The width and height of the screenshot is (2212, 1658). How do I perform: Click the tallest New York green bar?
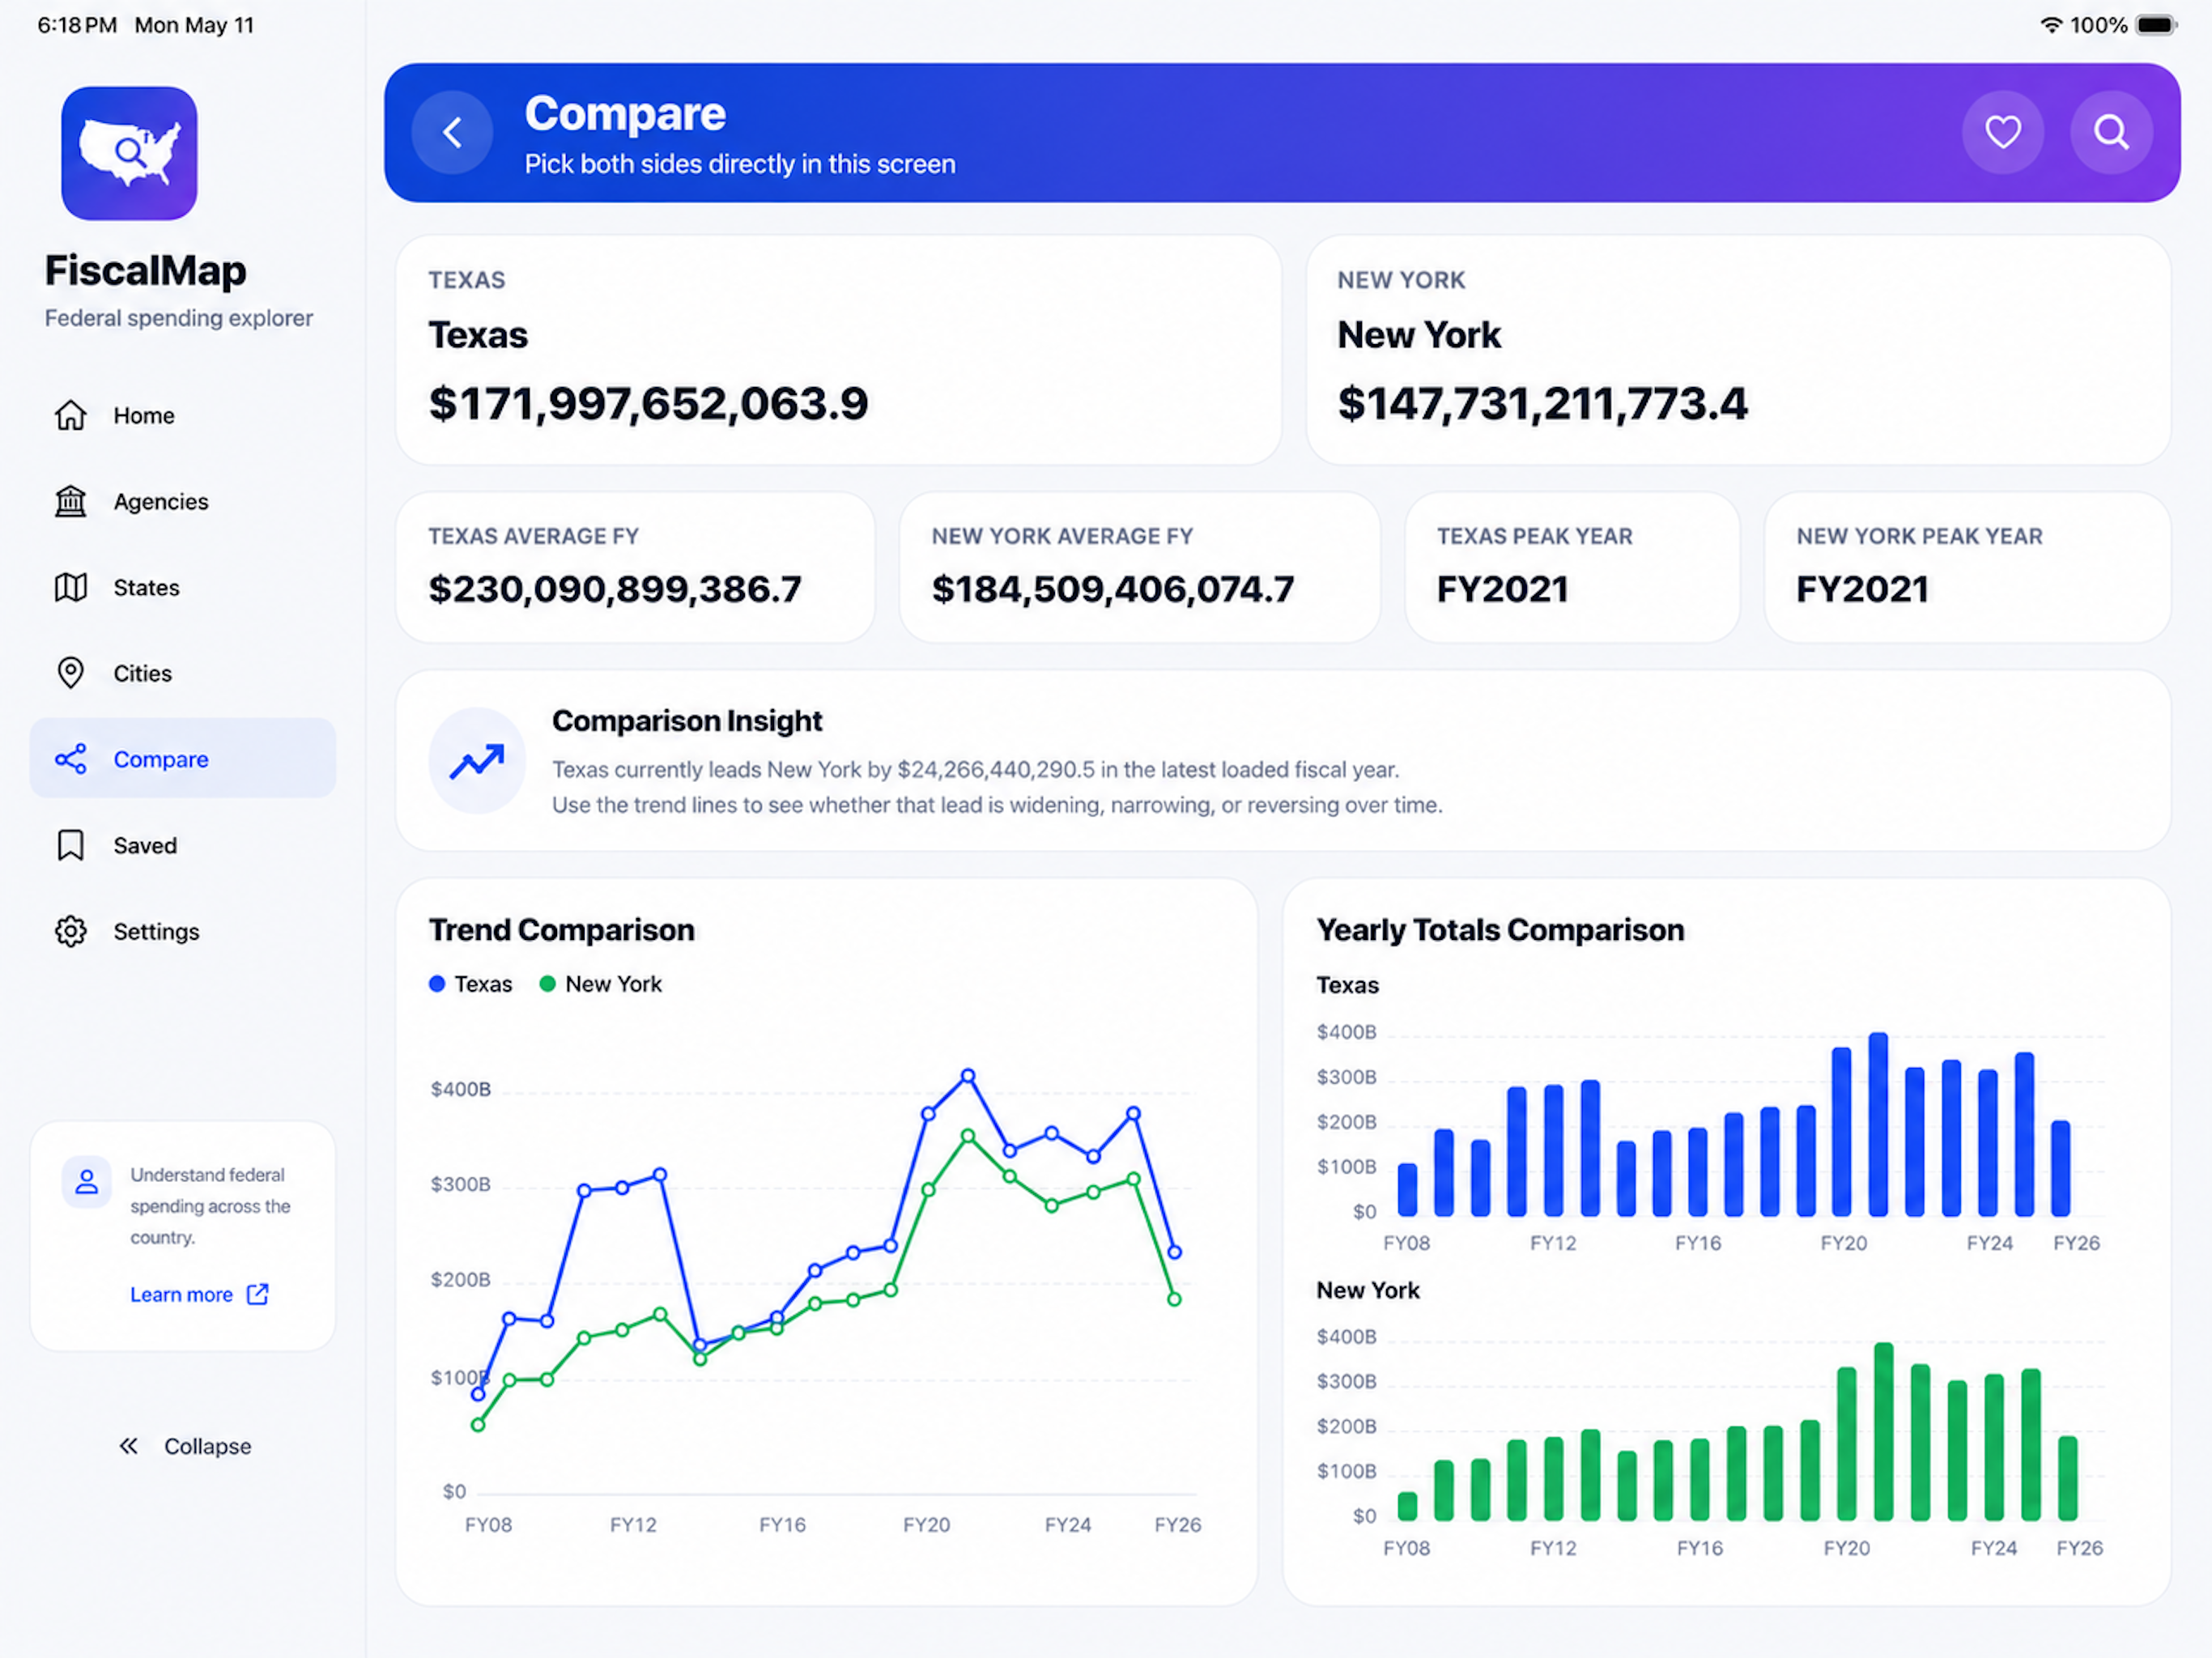point(1884,1432)
